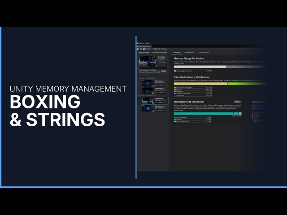This screenshot has height=215, width=287.
Task: Switch to the Summary tab
Action: 177,53
